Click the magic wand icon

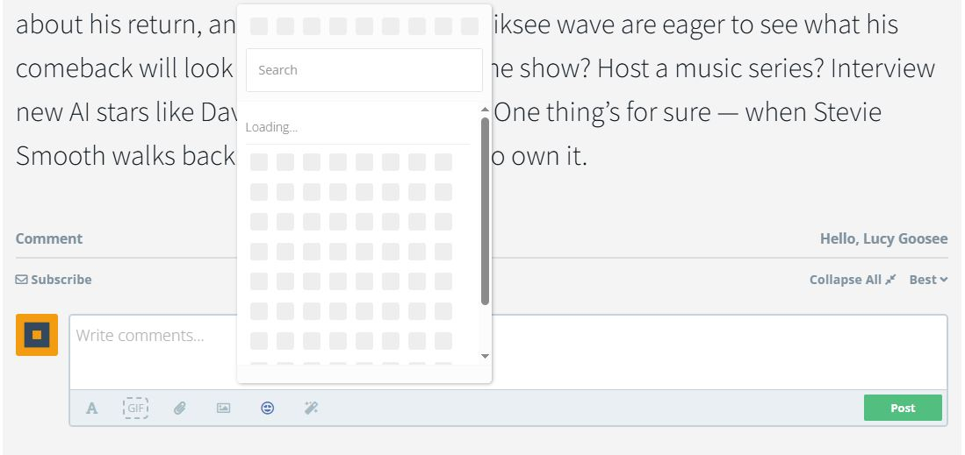point(311,408)
